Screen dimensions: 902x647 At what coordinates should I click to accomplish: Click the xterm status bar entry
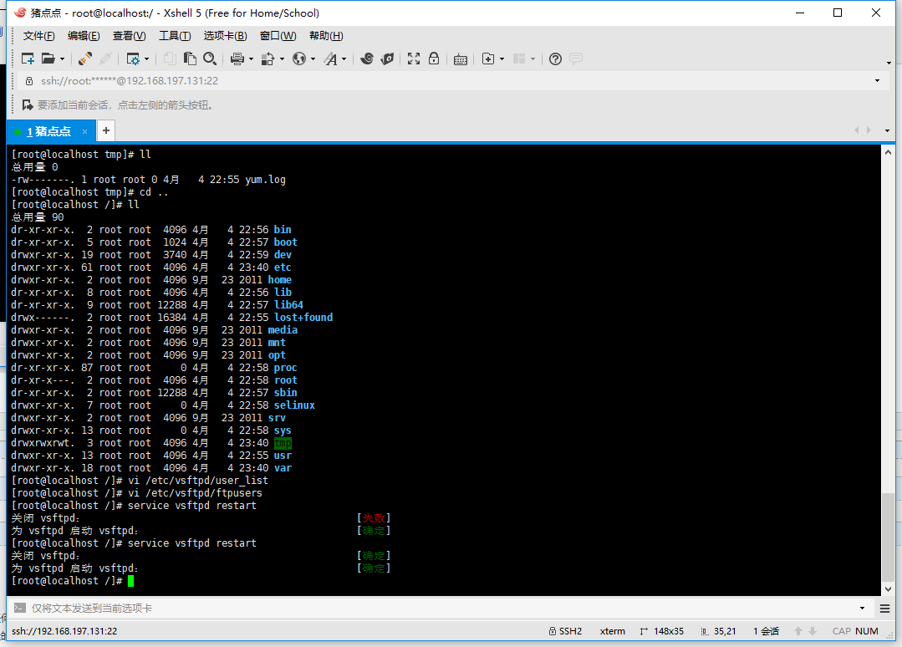pyautogui.click(x=612, y=631)
